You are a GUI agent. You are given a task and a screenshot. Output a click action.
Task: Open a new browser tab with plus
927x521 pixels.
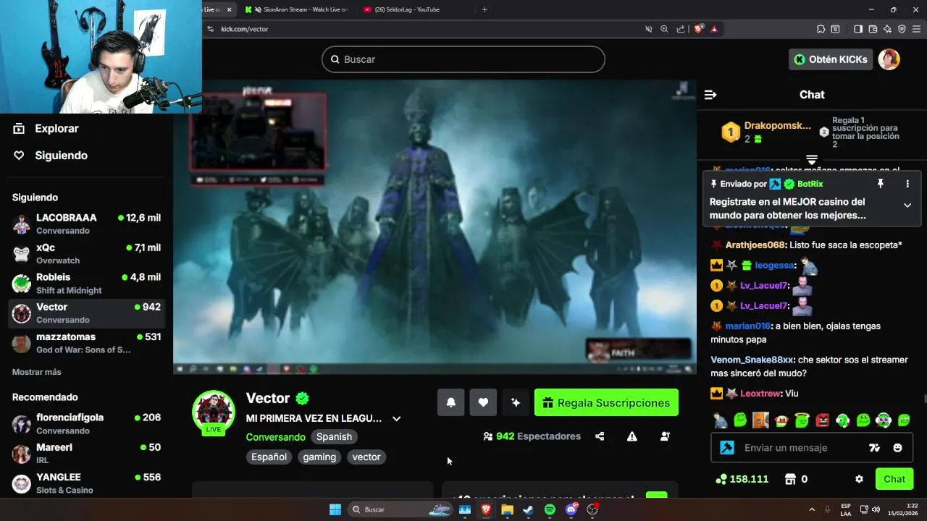[x=485, y=9]
